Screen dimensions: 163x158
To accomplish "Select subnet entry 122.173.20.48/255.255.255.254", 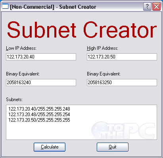I will tap(39, 115).
